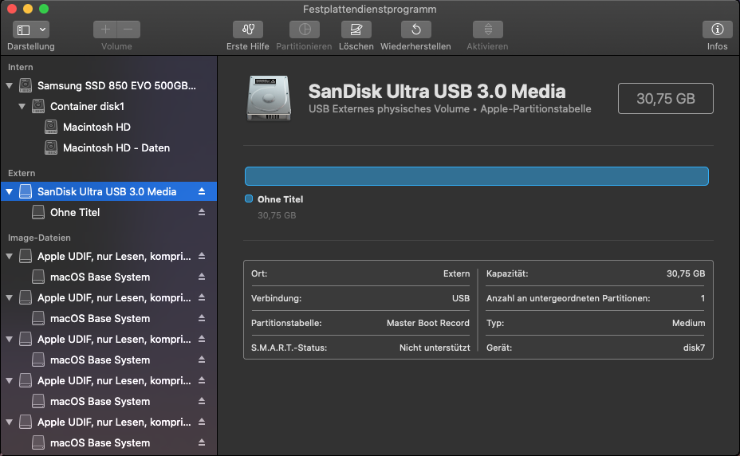Click the minus Volume remove button
The width and height of the screenshot is (740, 456).
coord(128,29)
